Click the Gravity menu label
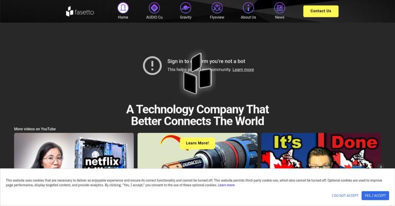 186,17
